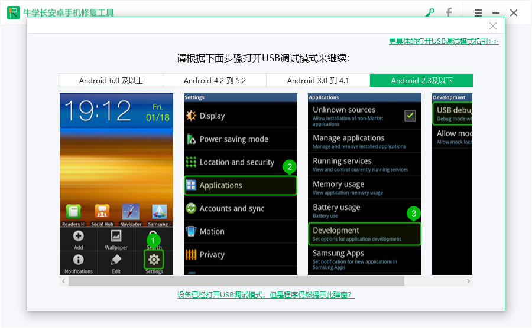Screen dimensions: 532x328
Task: Click the 'Samsung Apps' notification row
Action: [365, 260]
